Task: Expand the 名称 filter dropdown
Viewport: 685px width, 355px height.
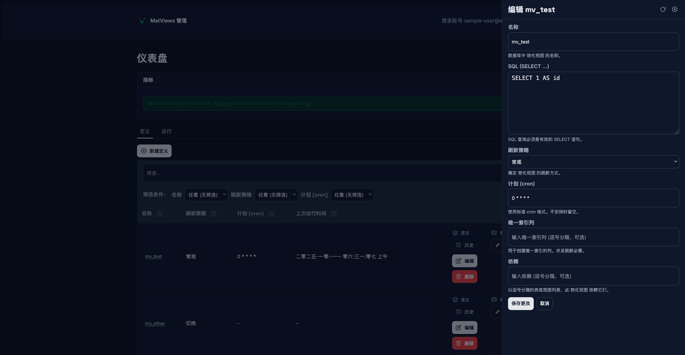Action: pos(206,195)
